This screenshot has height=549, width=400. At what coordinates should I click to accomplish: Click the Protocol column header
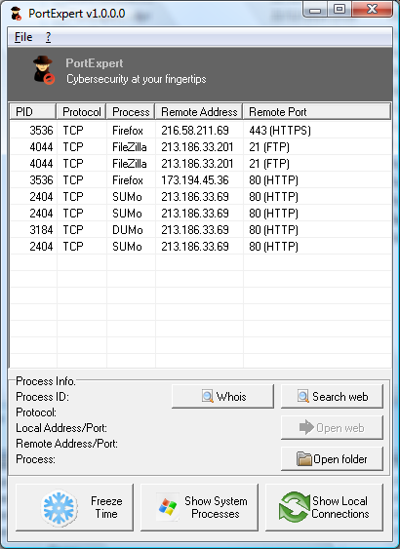82,112
